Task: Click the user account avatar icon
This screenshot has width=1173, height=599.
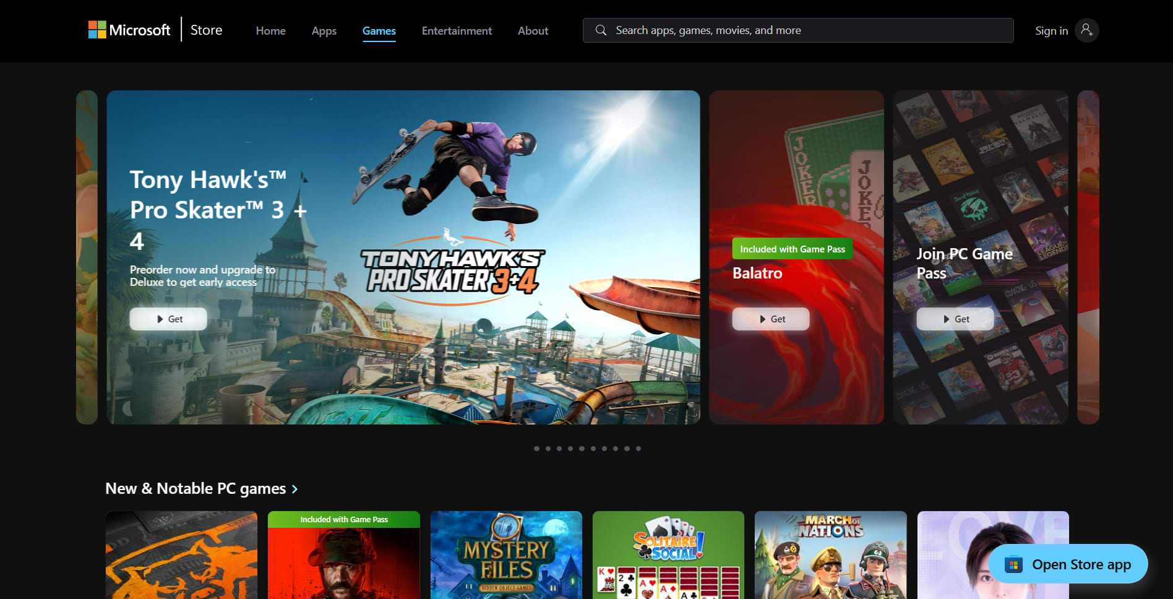Action: 1086,30
